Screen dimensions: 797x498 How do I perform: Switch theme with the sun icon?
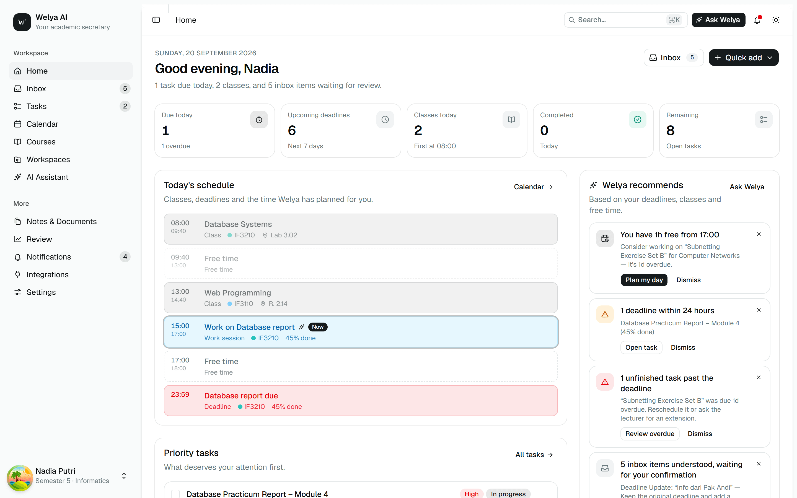coord(776,20)
